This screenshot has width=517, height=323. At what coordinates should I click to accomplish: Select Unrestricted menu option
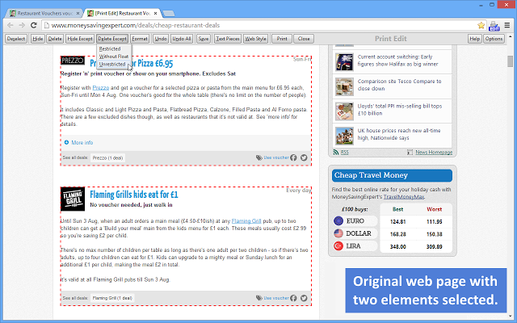(114, 64)
